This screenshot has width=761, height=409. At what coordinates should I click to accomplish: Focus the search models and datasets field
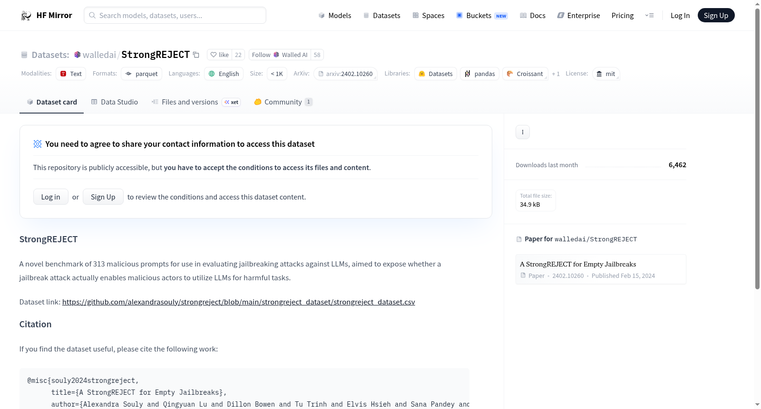coord(175,16)
